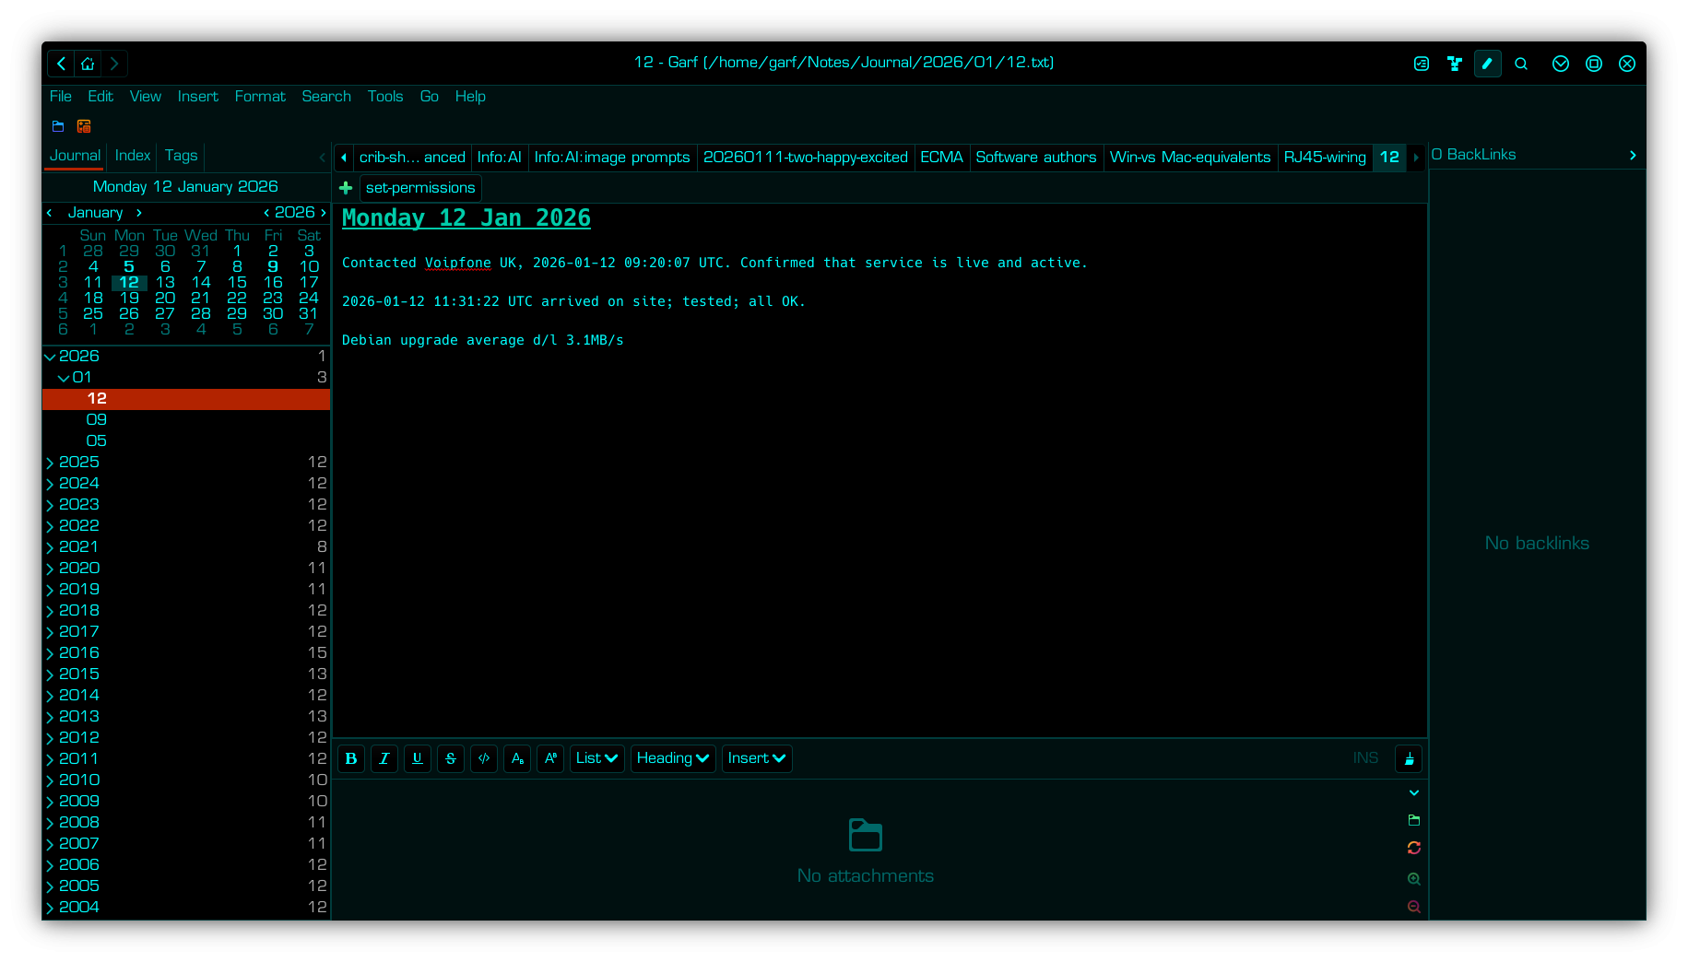Apply strikethrough formatting from the toolbar
Viewport: 1688px width, 962px height.
coord(451,758)
